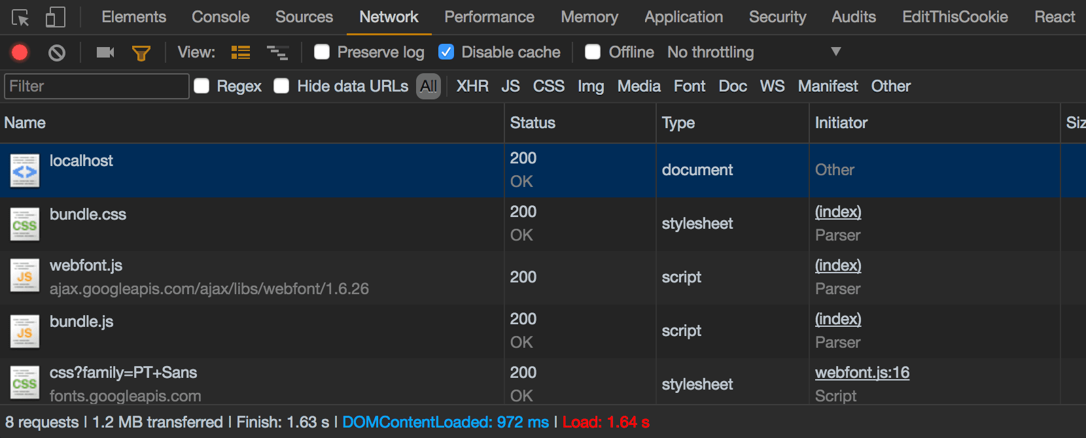Show overview waterfall view icon

(x=277, y=52)
